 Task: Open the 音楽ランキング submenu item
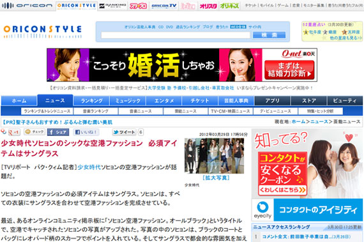[96, 111]
